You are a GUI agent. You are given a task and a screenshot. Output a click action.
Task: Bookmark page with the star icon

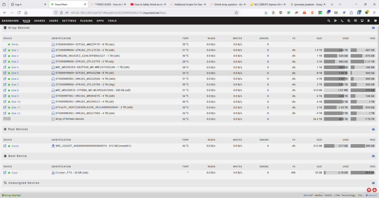tap(236, 13)
